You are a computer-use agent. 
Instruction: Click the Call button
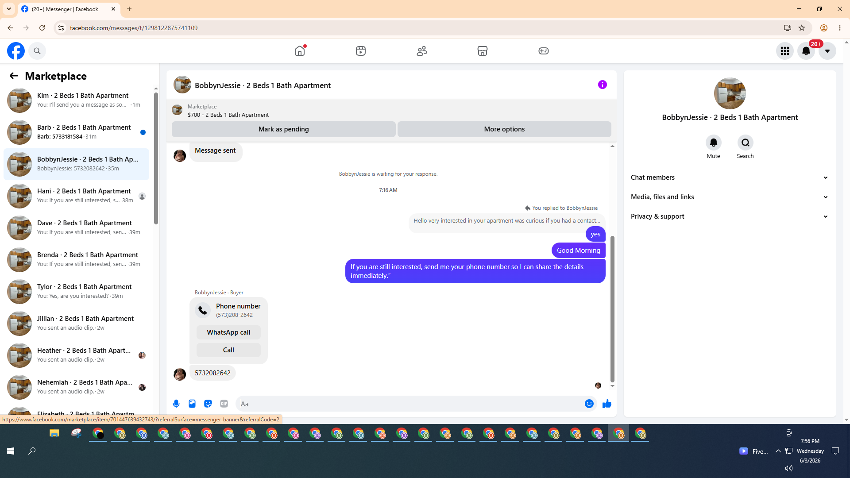(228, 350)
